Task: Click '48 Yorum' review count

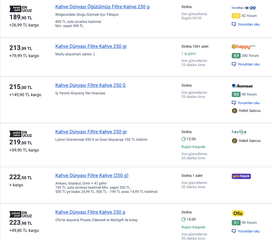Action: tap(249, 94)
